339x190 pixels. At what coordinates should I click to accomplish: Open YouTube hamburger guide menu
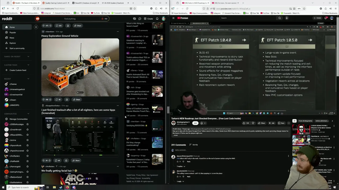click(x=173, y=18)
